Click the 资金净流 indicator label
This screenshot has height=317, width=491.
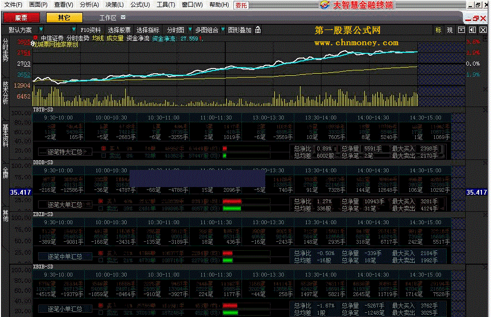coord(138,38)
